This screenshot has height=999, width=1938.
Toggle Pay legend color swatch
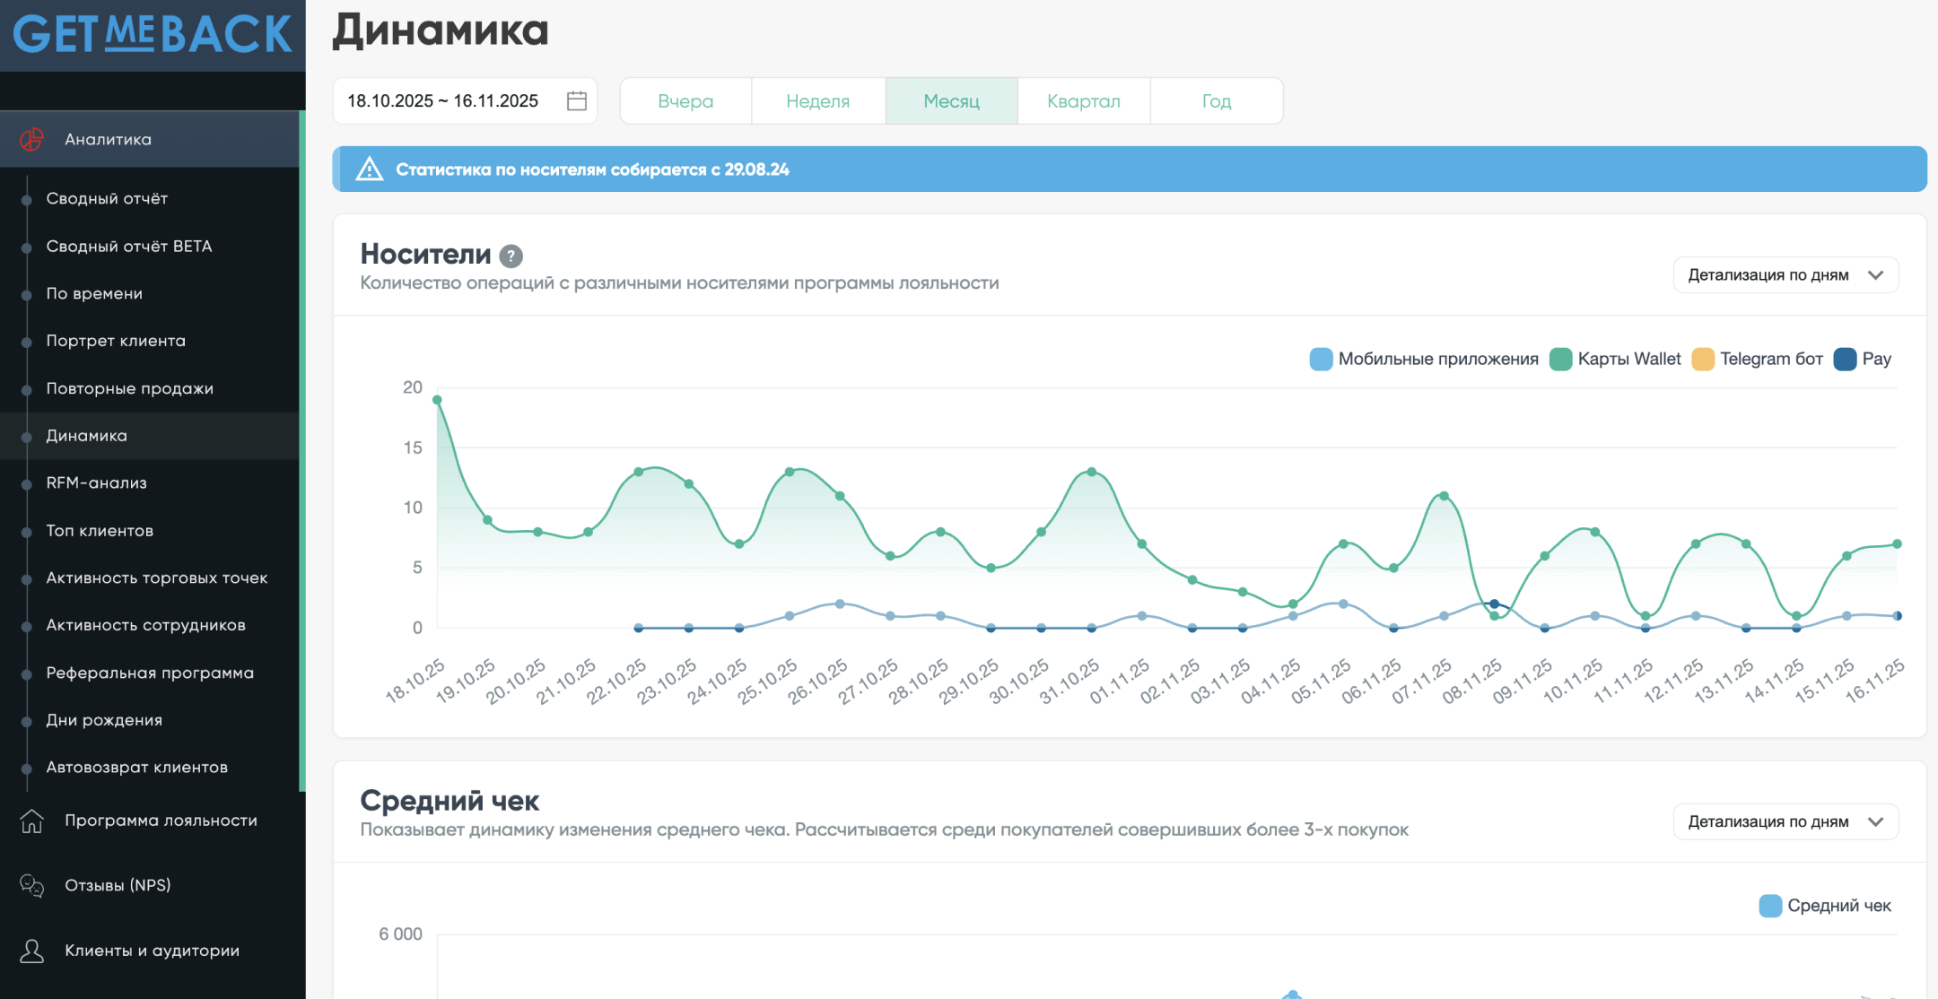pos(1845,359)
